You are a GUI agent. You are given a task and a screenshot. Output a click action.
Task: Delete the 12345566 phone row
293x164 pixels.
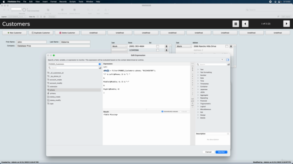(166, 50)
